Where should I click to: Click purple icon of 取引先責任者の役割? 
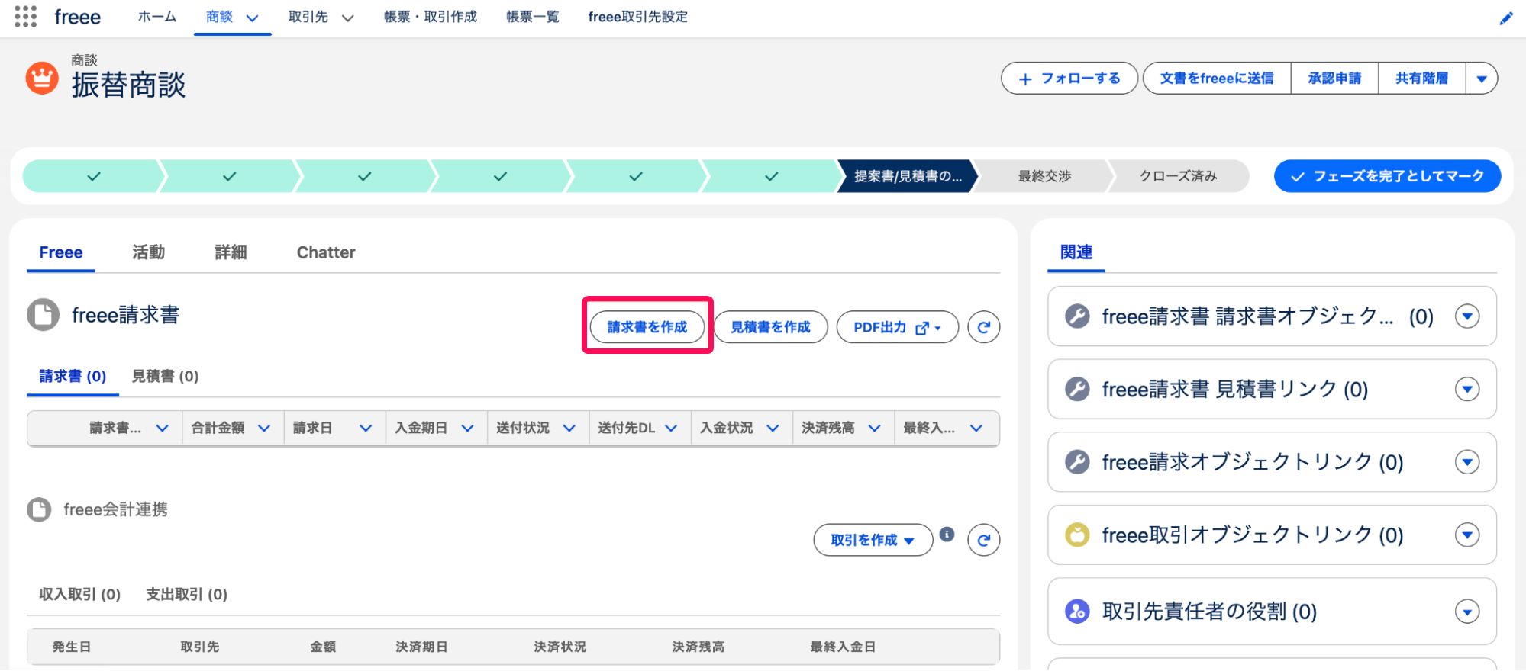(1077, 611)
